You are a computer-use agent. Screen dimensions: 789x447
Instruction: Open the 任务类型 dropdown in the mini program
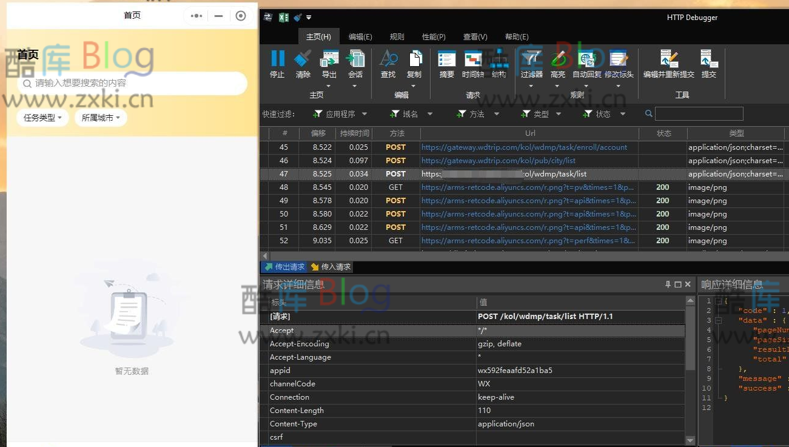click(42, 118)
